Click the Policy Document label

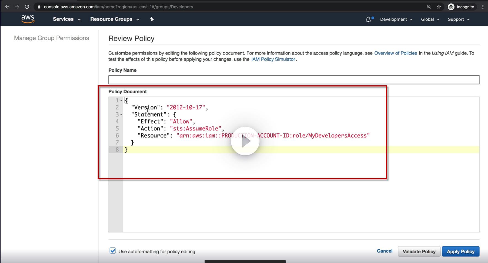point(128,91)
